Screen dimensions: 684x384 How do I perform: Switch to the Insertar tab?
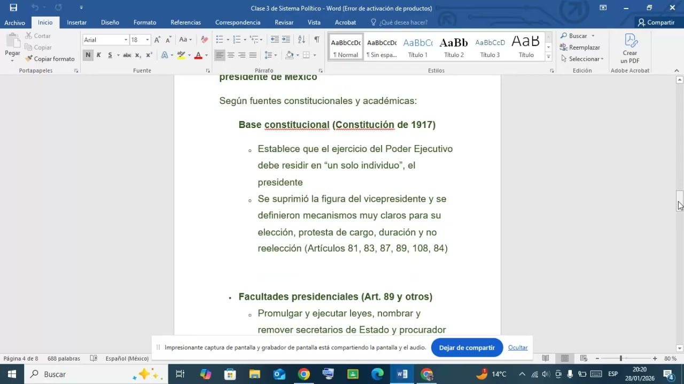point(76,22)
